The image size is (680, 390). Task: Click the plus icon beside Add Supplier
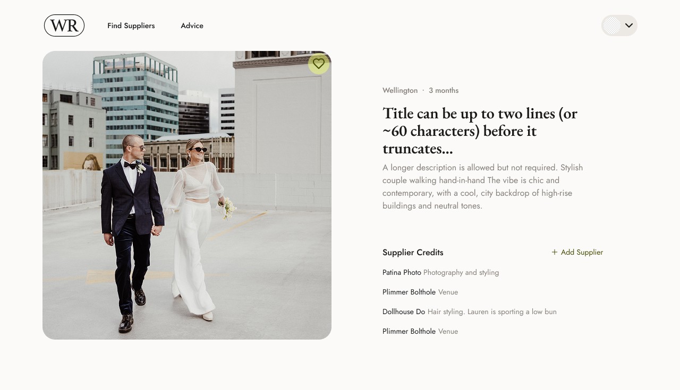click(x=555, y=252)
